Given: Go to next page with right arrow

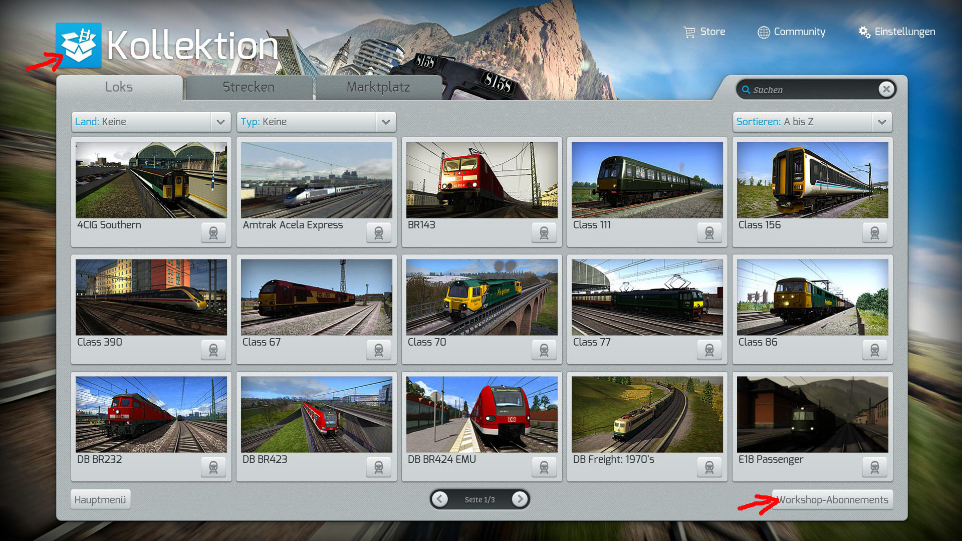Looking at the screenshot, I should (520, 499).
